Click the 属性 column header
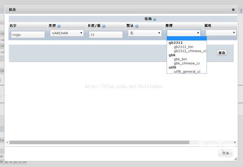This screenshot has width=243, height=167. click(208, 26)
